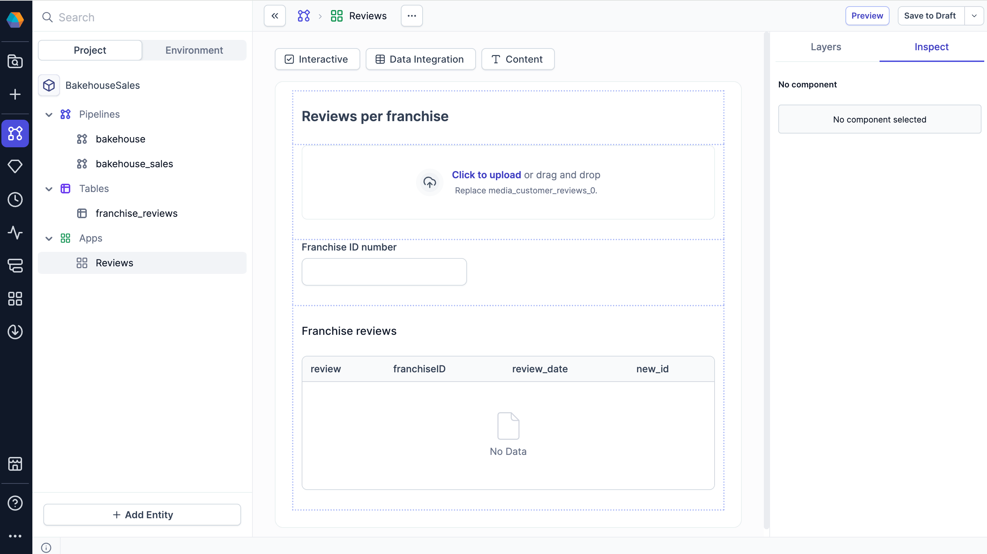Select the Inspect tab

[932, 47]
